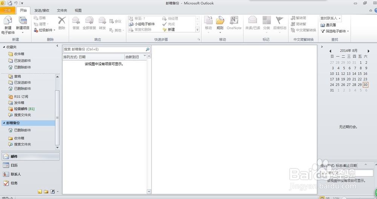Click the Traditional to Simplified (繁转简) button
Viewport: 377px width, 199px height.
298,18
